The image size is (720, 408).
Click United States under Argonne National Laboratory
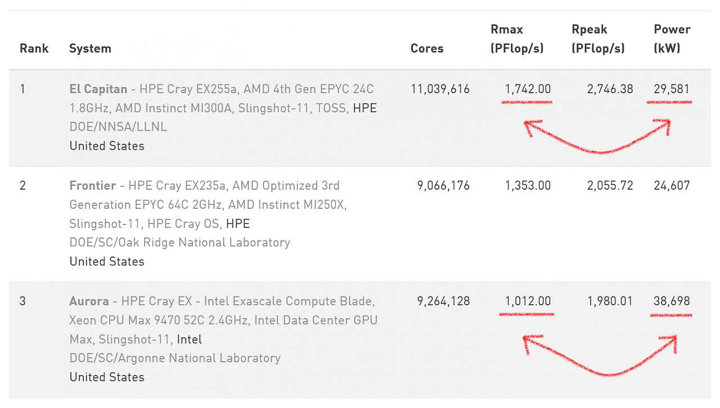click(x=107, y=377)
